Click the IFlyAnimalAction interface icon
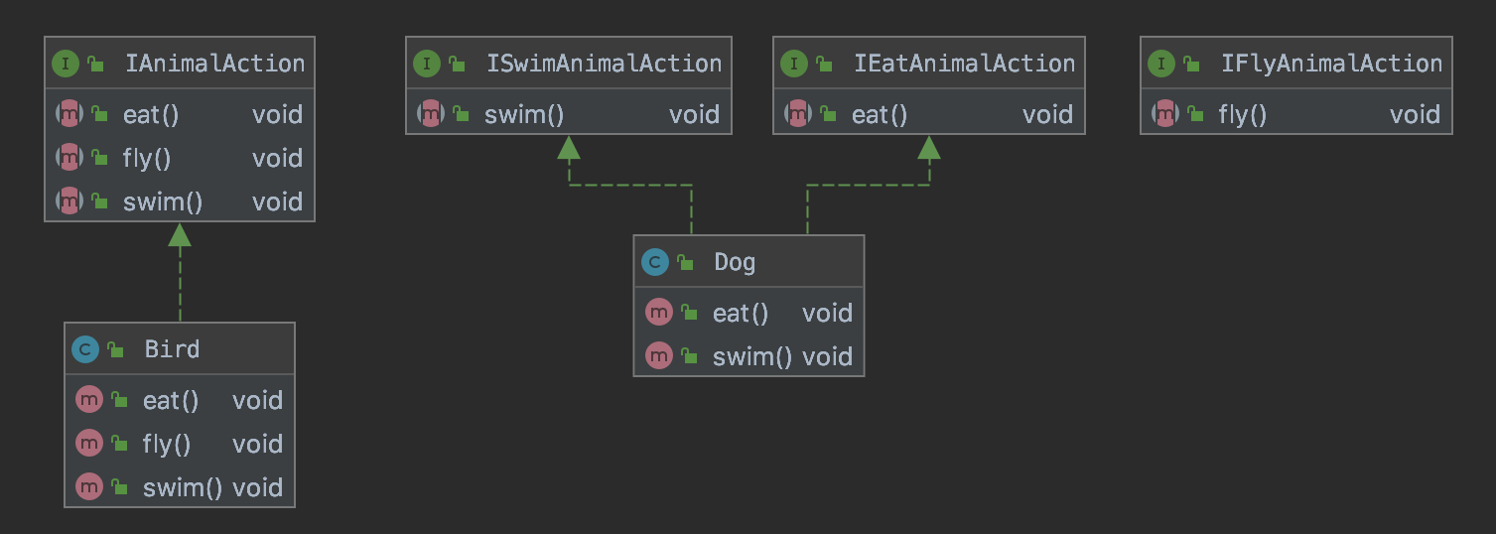This screenshot has height=534, width=1496. coord(1161,64)
